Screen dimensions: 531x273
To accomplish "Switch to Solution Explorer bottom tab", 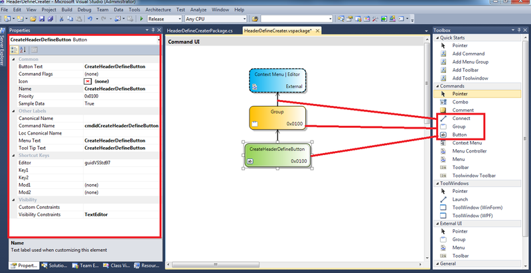I will pyautogui.click(x=55, y=266).
